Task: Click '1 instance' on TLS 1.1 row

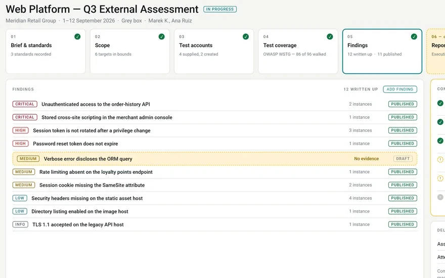Action: click(360, 224)
